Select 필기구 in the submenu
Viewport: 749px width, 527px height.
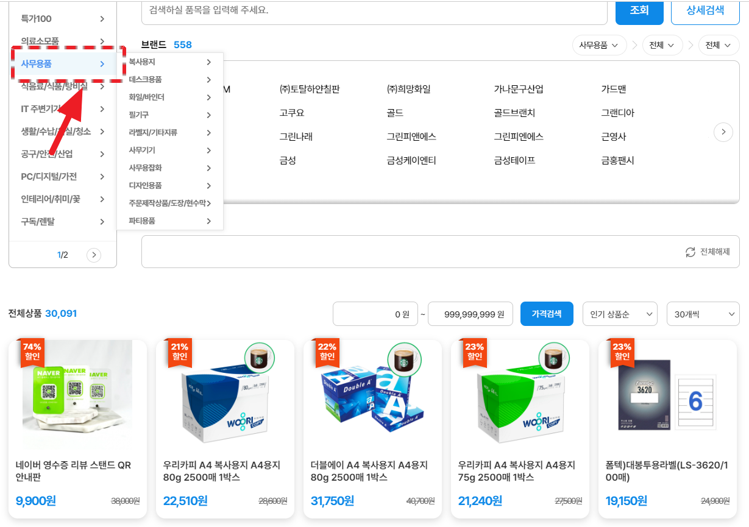pos(139,115)
